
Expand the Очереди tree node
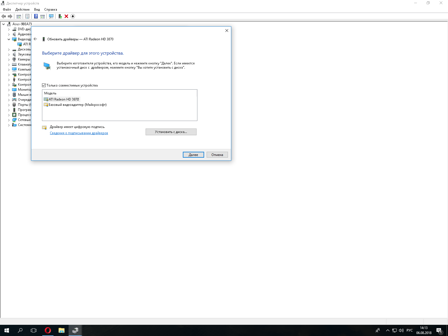tap(9, 100)
